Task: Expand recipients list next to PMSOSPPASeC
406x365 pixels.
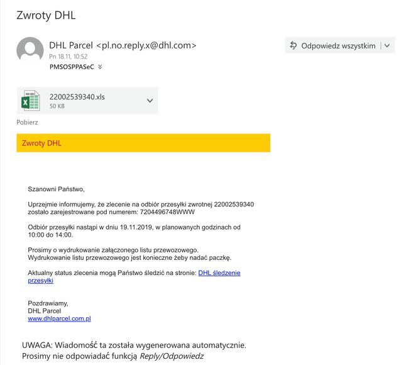Action: [100, 67]
